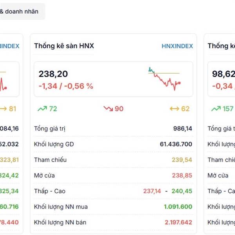
Task: Click the foreign sell volume 2.197.642
Action: [178, 222]
